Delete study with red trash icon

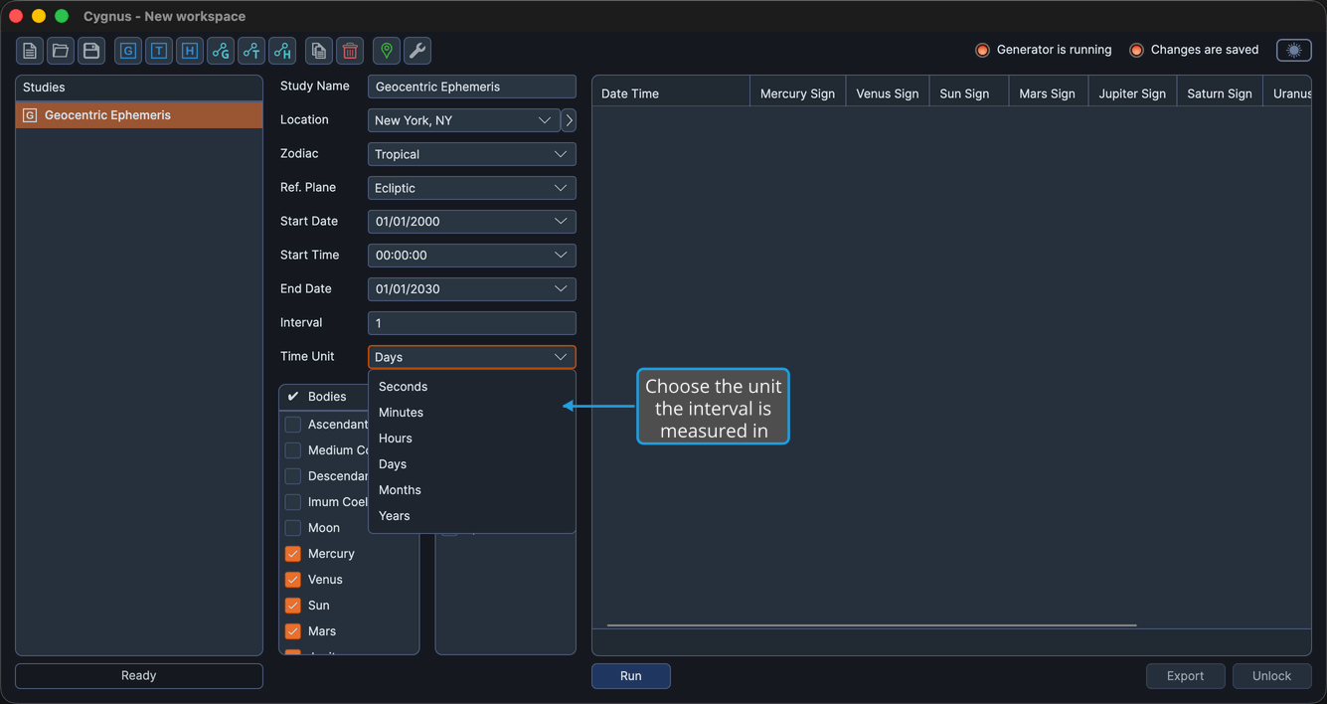pos(350,51)
